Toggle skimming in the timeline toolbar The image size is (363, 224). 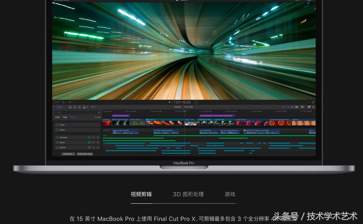(284, 107)
